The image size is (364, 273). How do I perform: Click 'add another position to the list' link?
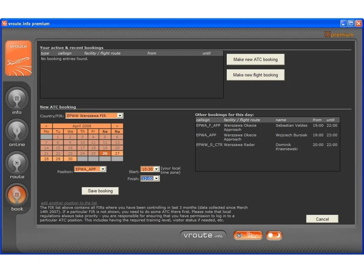click(69, 203)
